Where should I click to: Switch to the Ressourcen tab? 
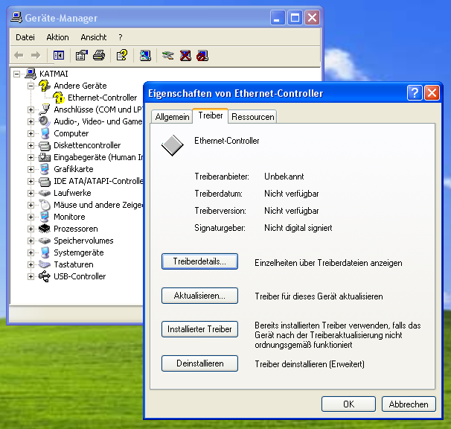coord(252,117)
